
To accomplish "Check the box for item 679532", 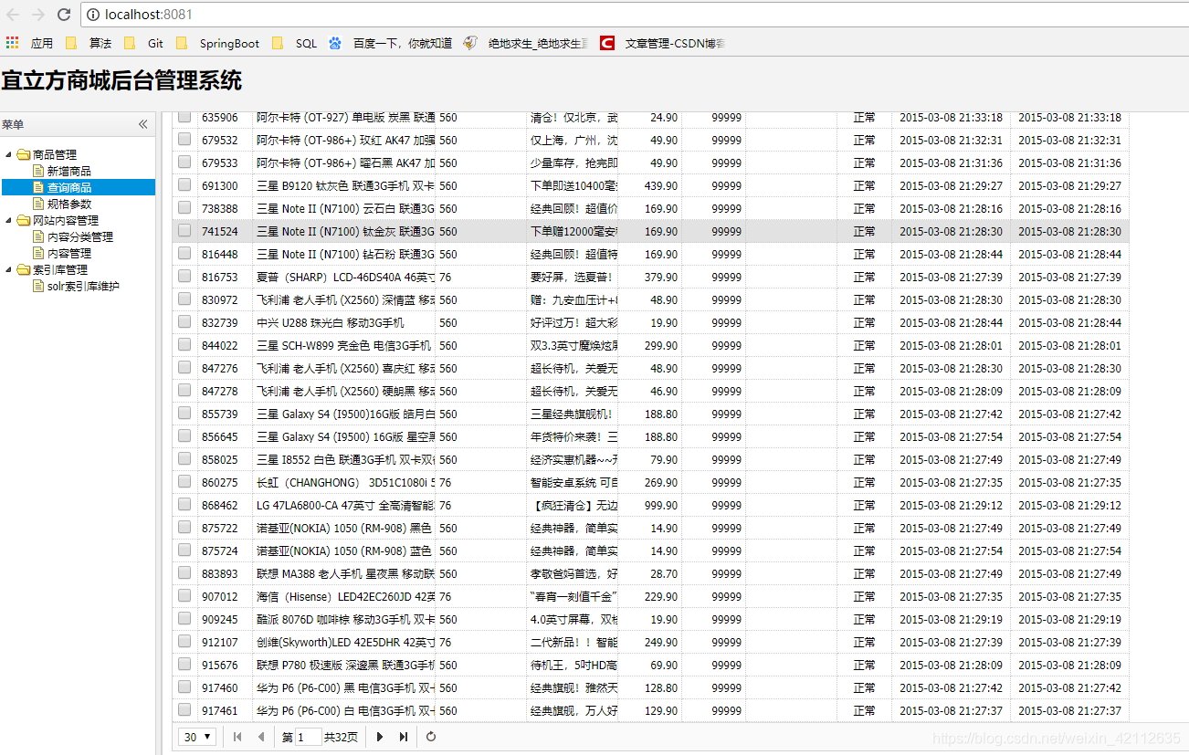I will click(184, 139).
